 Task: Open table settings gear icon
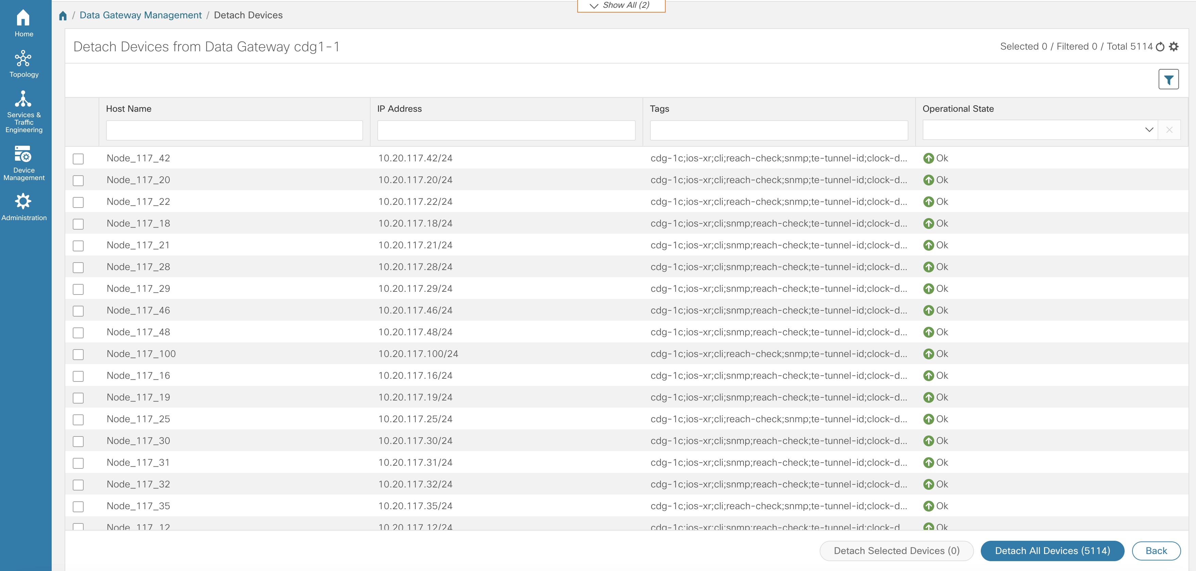point(1174,47)
